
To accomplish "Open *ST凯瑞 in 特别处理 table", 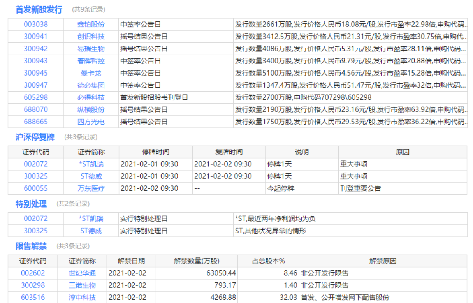I will [x=91, y=218].
